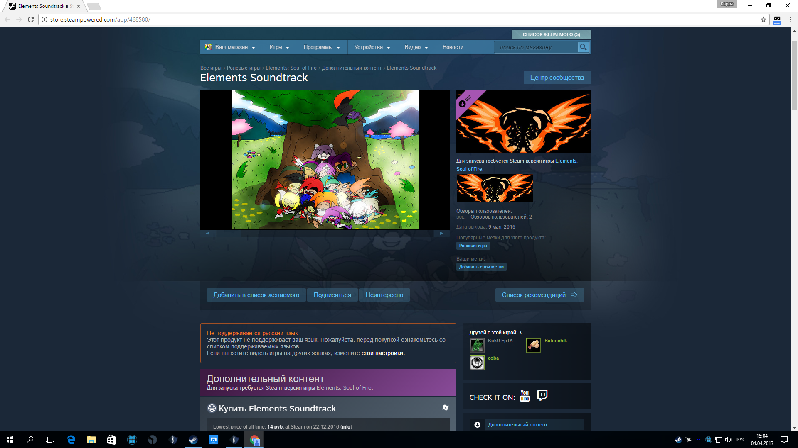
Task: Open Список рекомендаций queue
Action: 539,295
